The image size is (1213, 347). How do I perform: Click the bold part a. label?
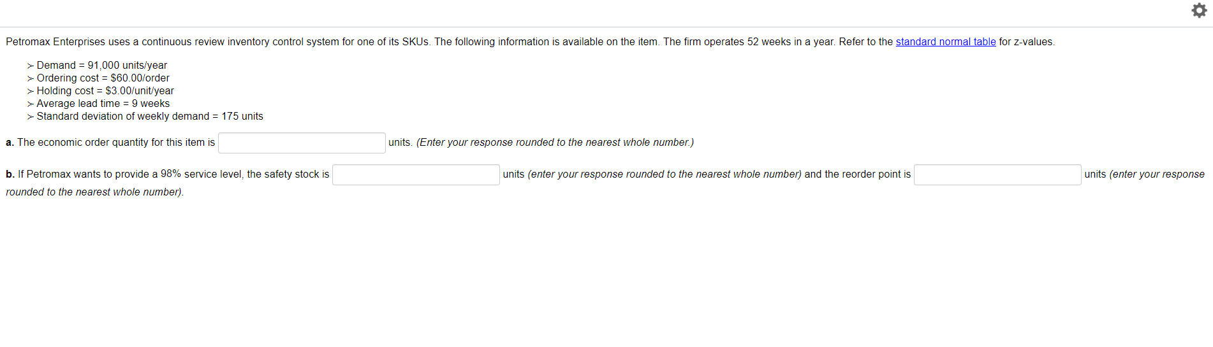pyautogui.click(x=10, y=142)
